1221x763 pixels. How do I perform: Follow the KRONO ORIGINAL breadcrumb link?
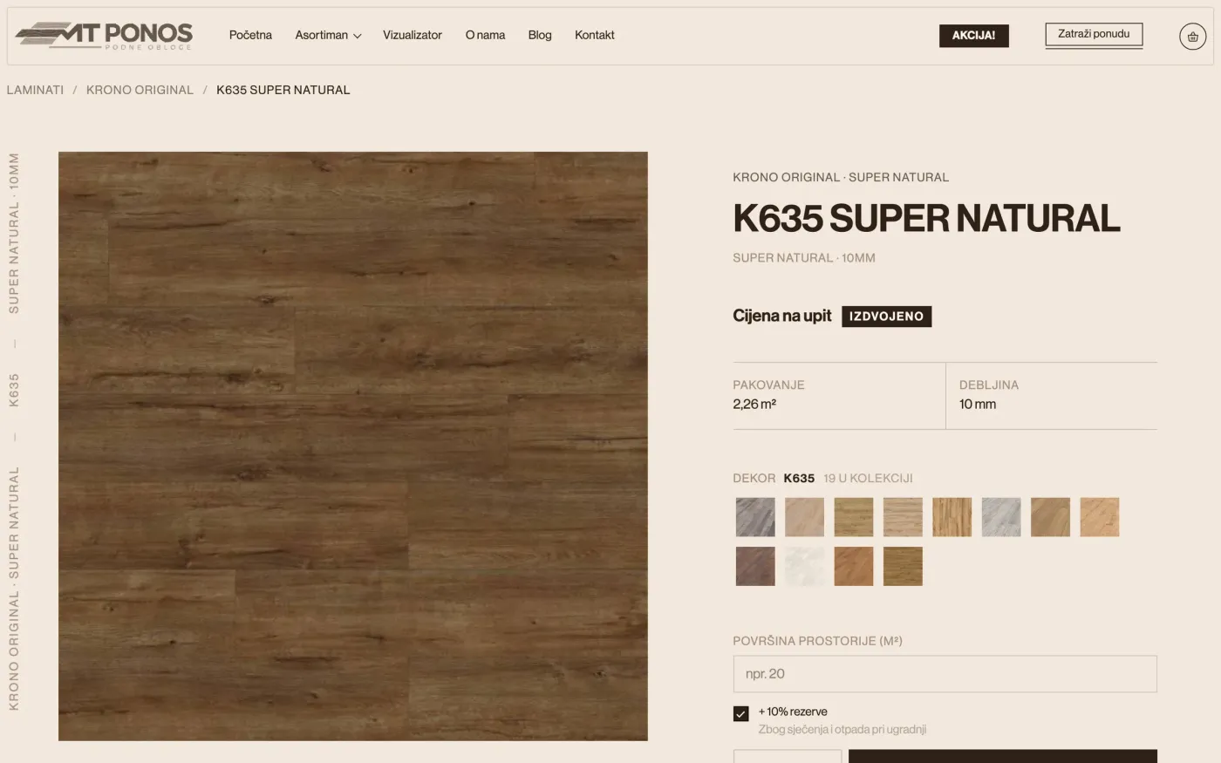pyautogui.click(x=140, y=90)
